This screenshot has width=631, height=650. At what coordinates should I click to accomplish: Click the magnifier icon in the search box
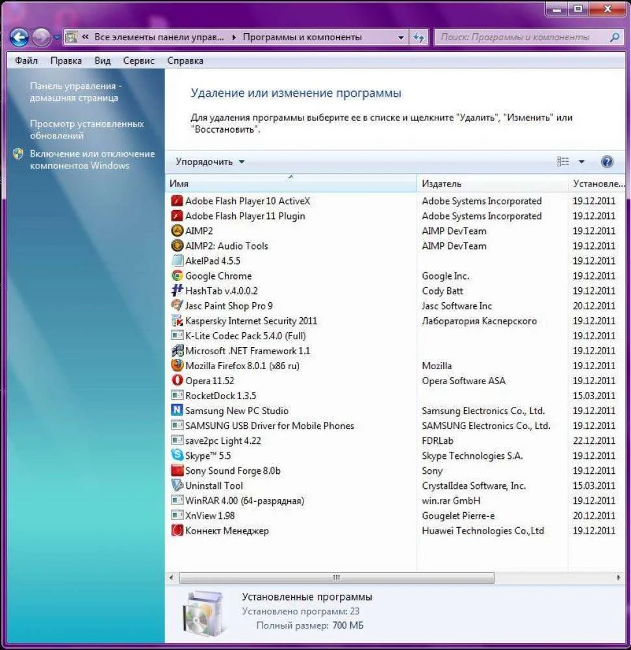[x=615, y=37]
